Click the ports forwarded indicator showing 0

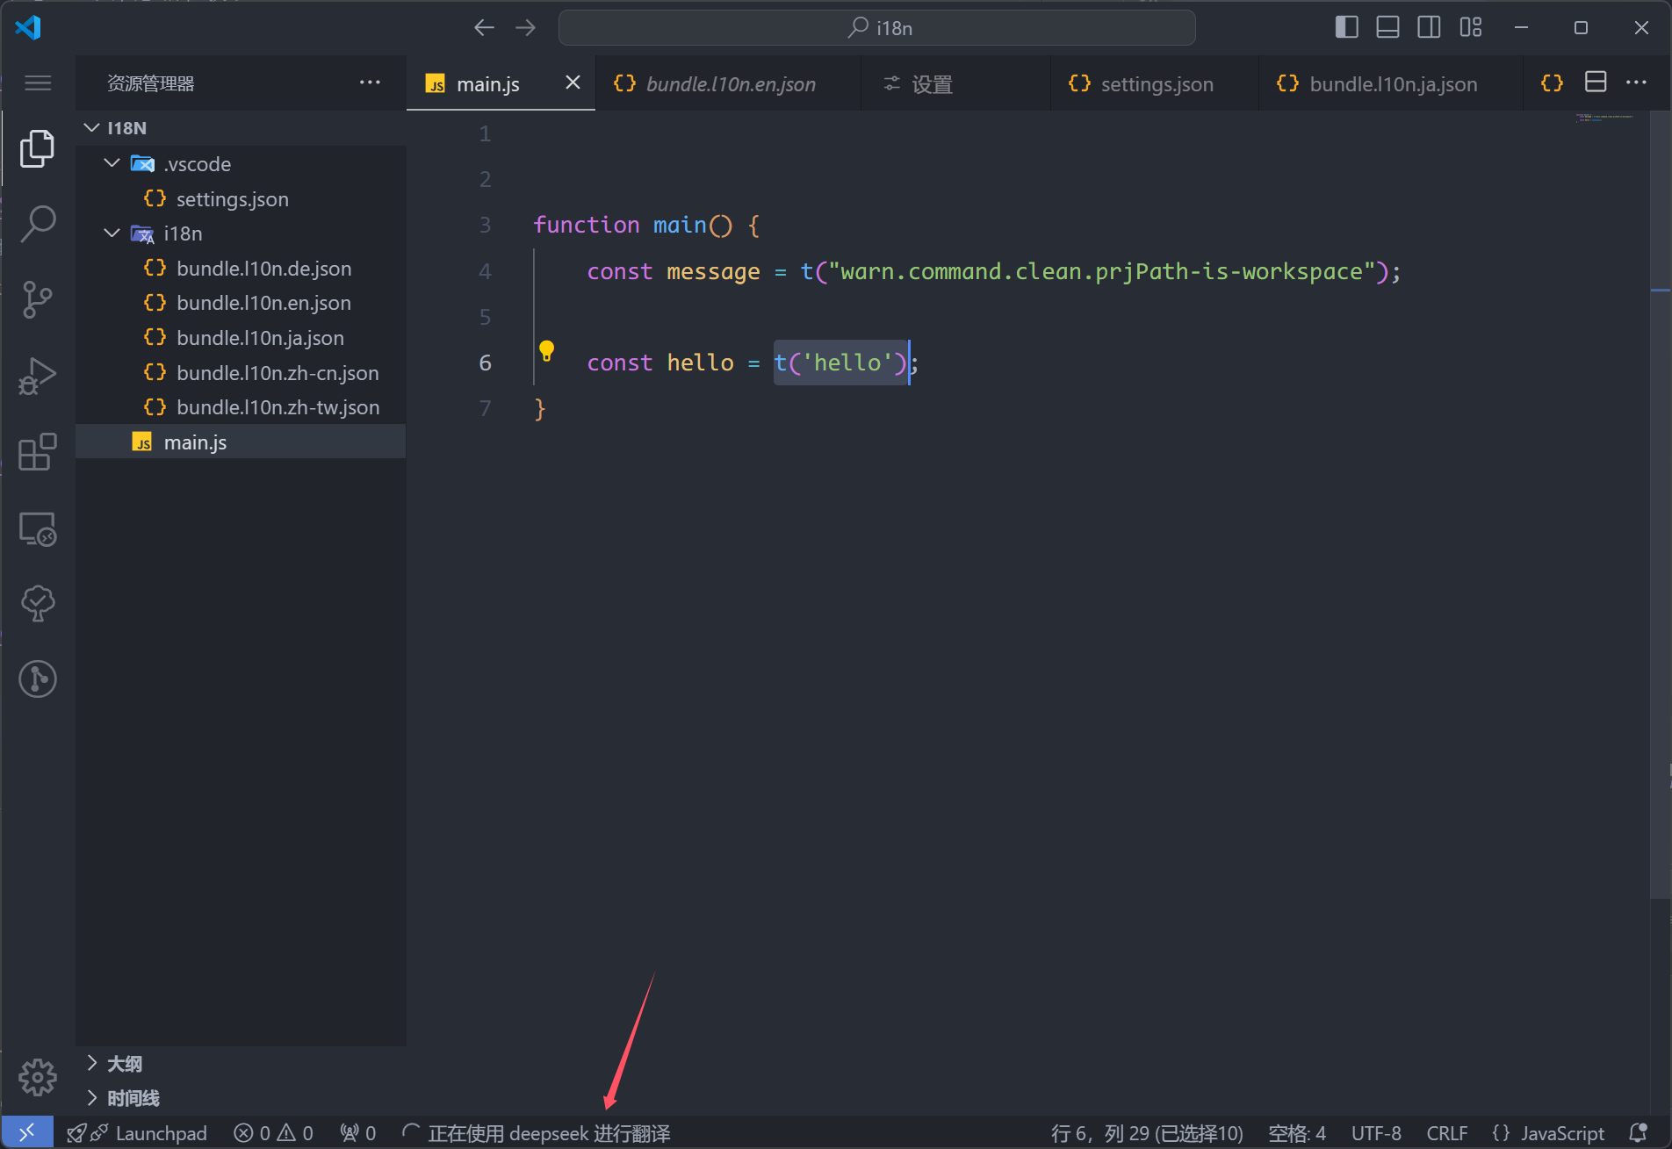pos(358,1133)
